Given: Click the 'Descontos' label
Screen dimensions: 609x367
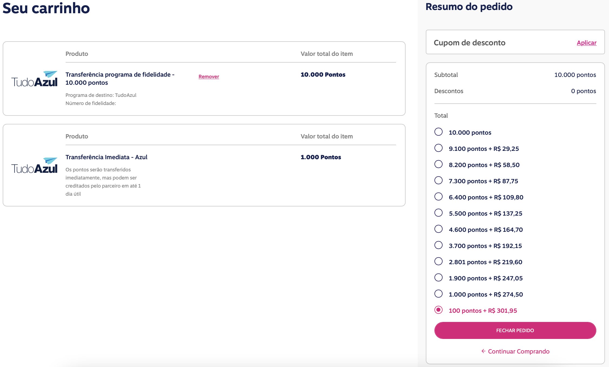Looking at the screenshot, I should tap(449, 91).
